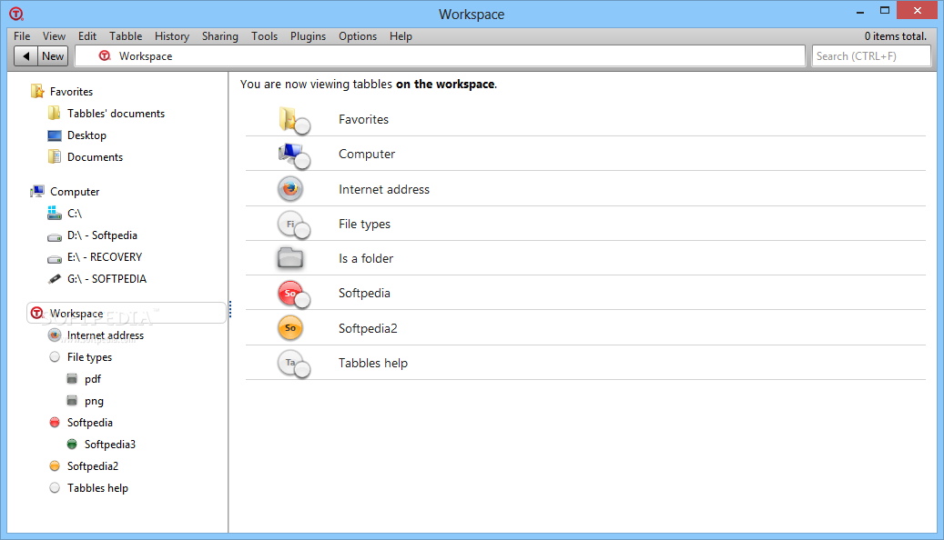The image size is (944, 540).
Task: Click the orange Softpedia2 tabble icon in main list
Action: pos(290,328)
